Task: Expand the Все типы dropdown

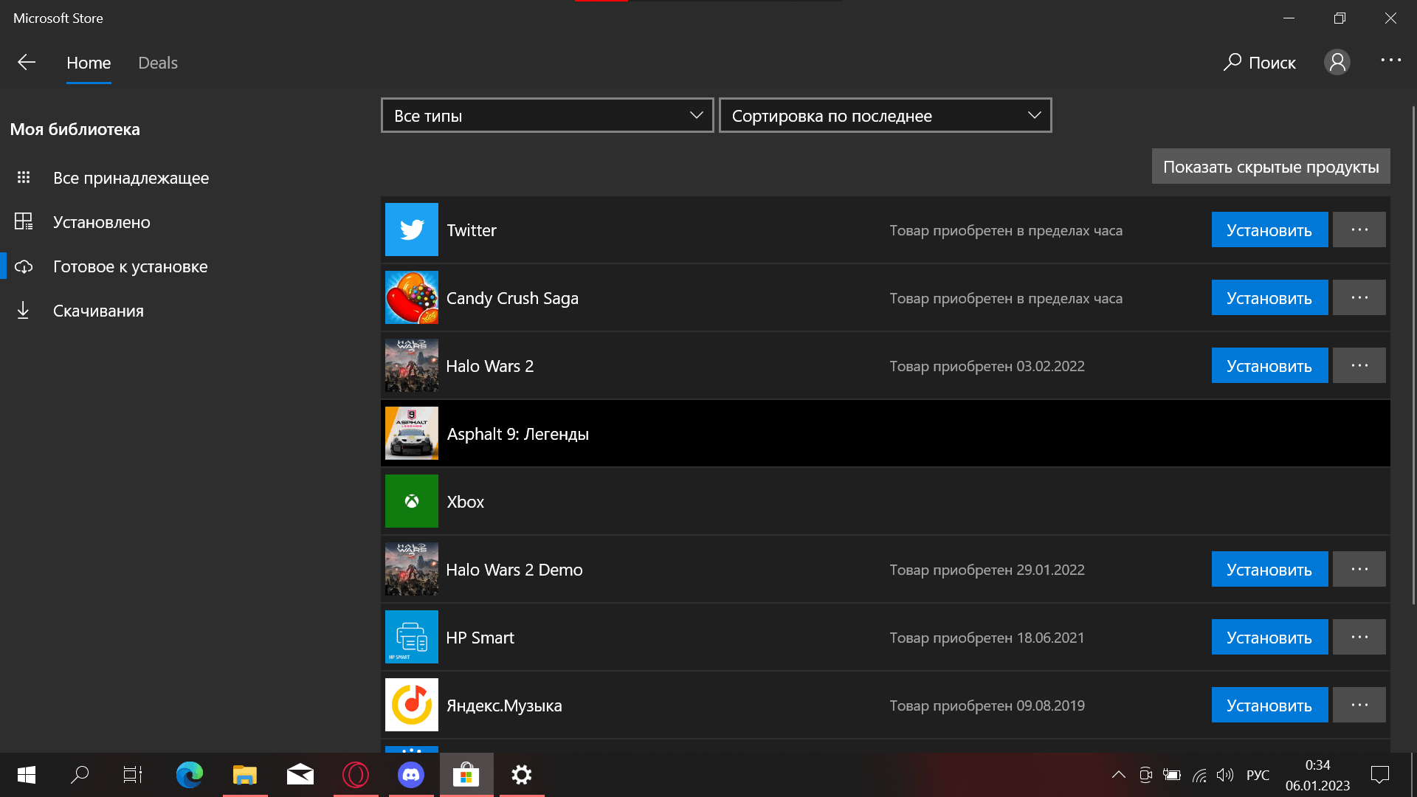Action: coord(547,115)
